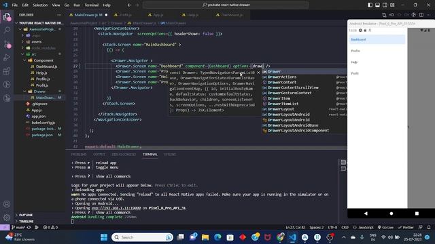Open the Terminal menu
This screenshot has width=435, height=244.
92,5
